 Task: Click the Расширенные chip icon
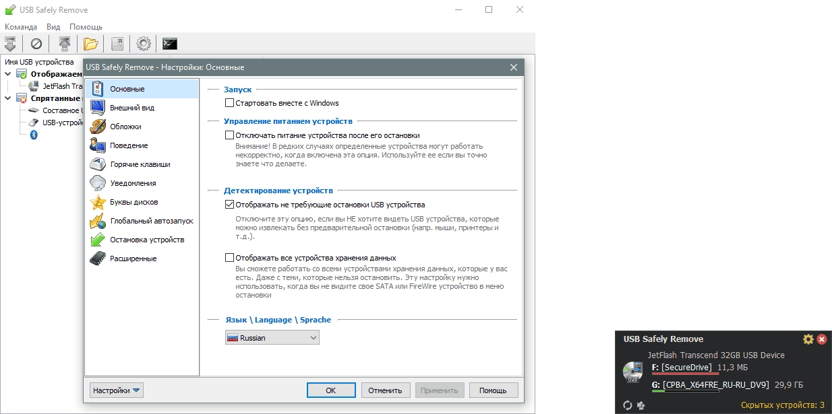pyautogui.click(x=98, y=258)
